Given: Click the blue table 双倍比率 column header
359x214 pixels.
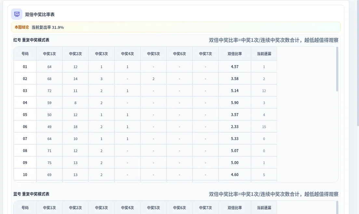Looking at the screenshot, I should click(235, 208).
